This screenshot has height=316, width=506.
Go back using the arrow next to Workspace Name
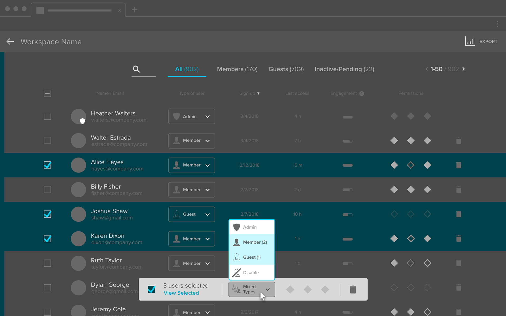click(10, 42)
